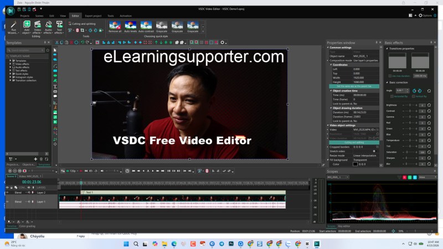Open Audio effects in the ribbon
This screenshot has width=443, height=249.
tap(48, 27)
